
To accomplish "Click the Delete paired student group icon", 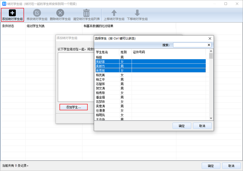I will pos(60,13).
